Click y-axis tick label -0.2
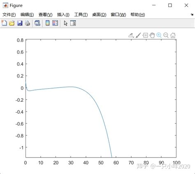The width and height of the screenshot is (195, 174). click(19, 100)
